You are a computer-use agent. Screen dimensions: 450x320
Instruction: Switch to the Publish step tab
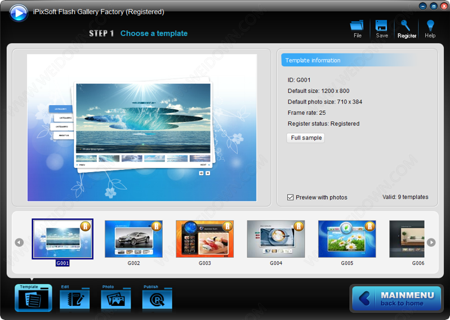(x=157, y=298)
